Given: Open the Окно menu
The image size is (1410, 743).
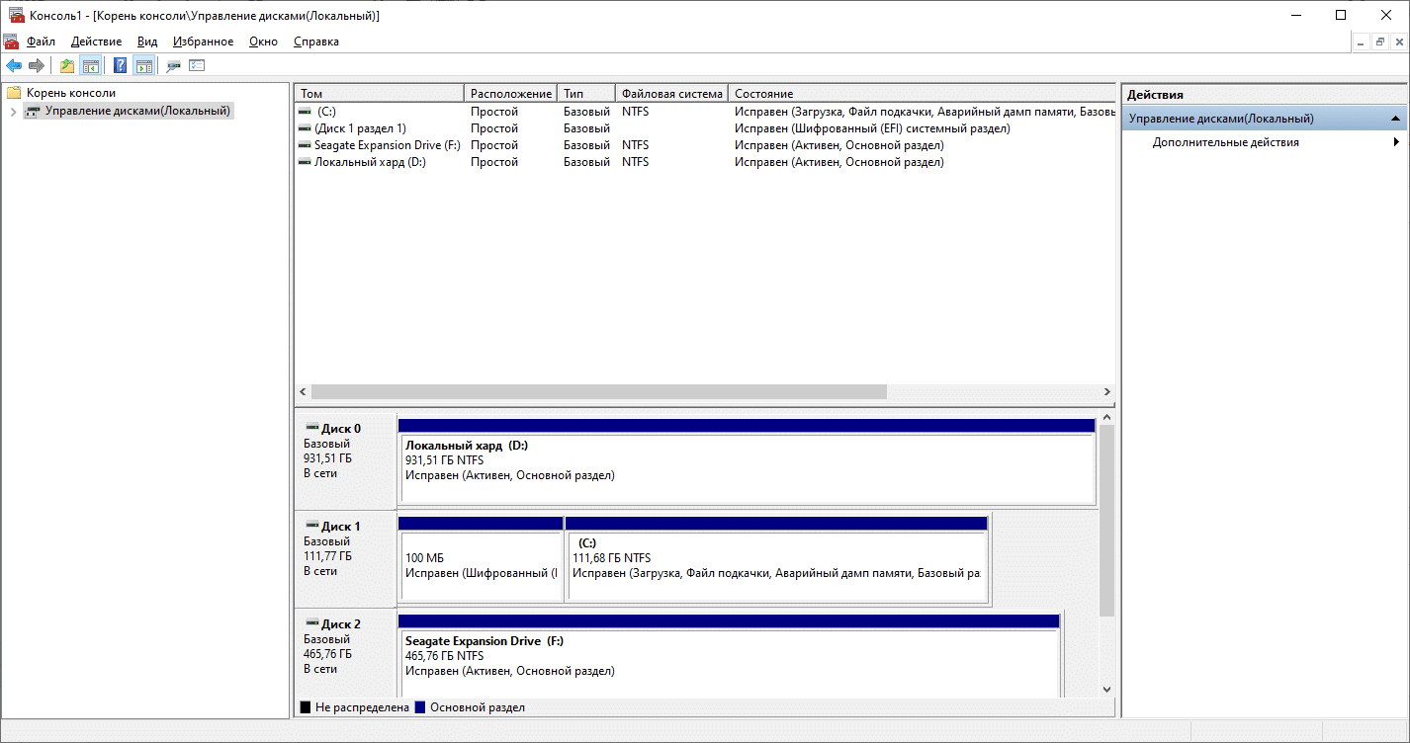Looking at the screenshot, I should click(x=264, y=41).
